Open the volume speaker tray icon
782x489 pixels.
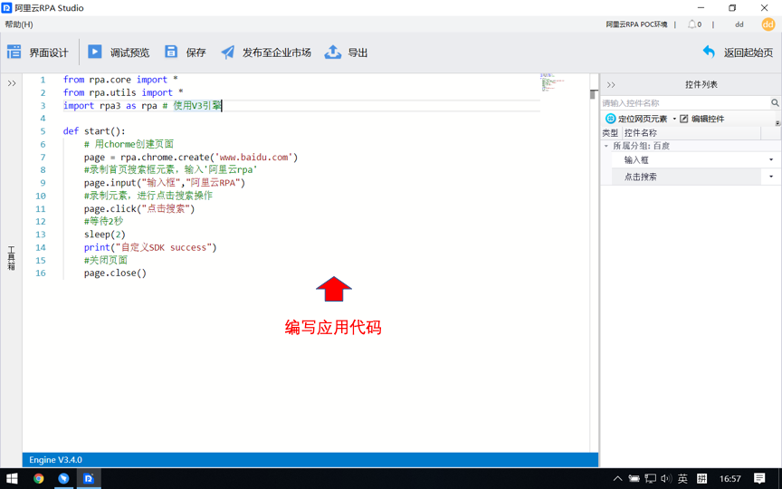pos(666,478)
